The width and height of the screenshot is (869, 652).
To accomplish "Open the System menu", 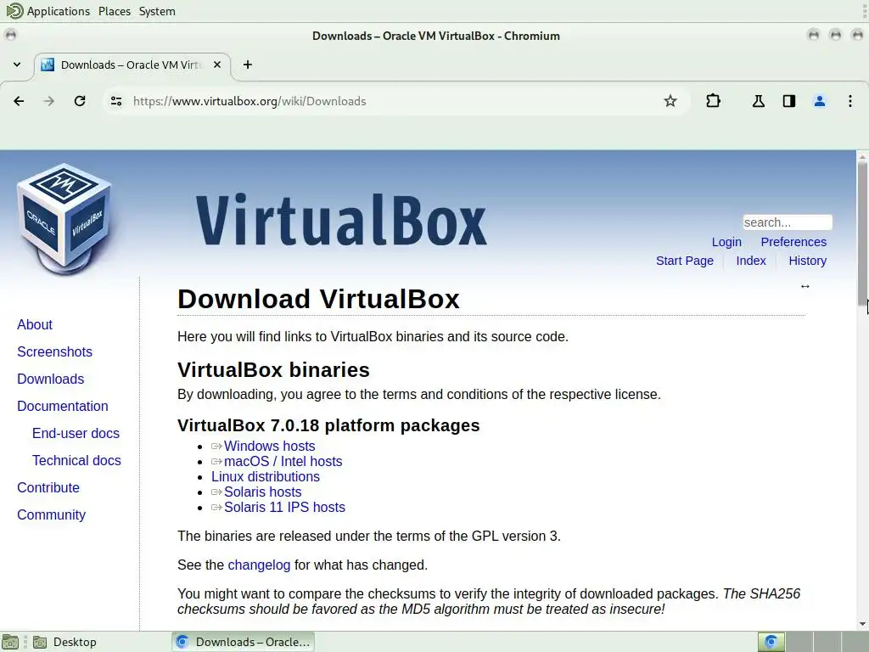I will point(157,11).
